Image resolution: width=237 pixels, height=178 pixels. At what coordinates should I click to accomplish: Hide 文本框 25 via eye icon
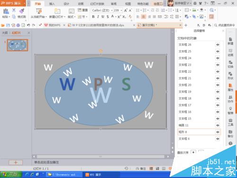click(218, 51)
